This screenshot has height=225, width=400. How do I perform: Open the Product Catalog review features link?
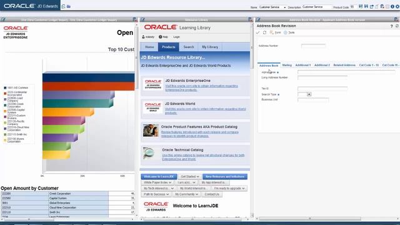pyautogui.click(x=200, y=134)
